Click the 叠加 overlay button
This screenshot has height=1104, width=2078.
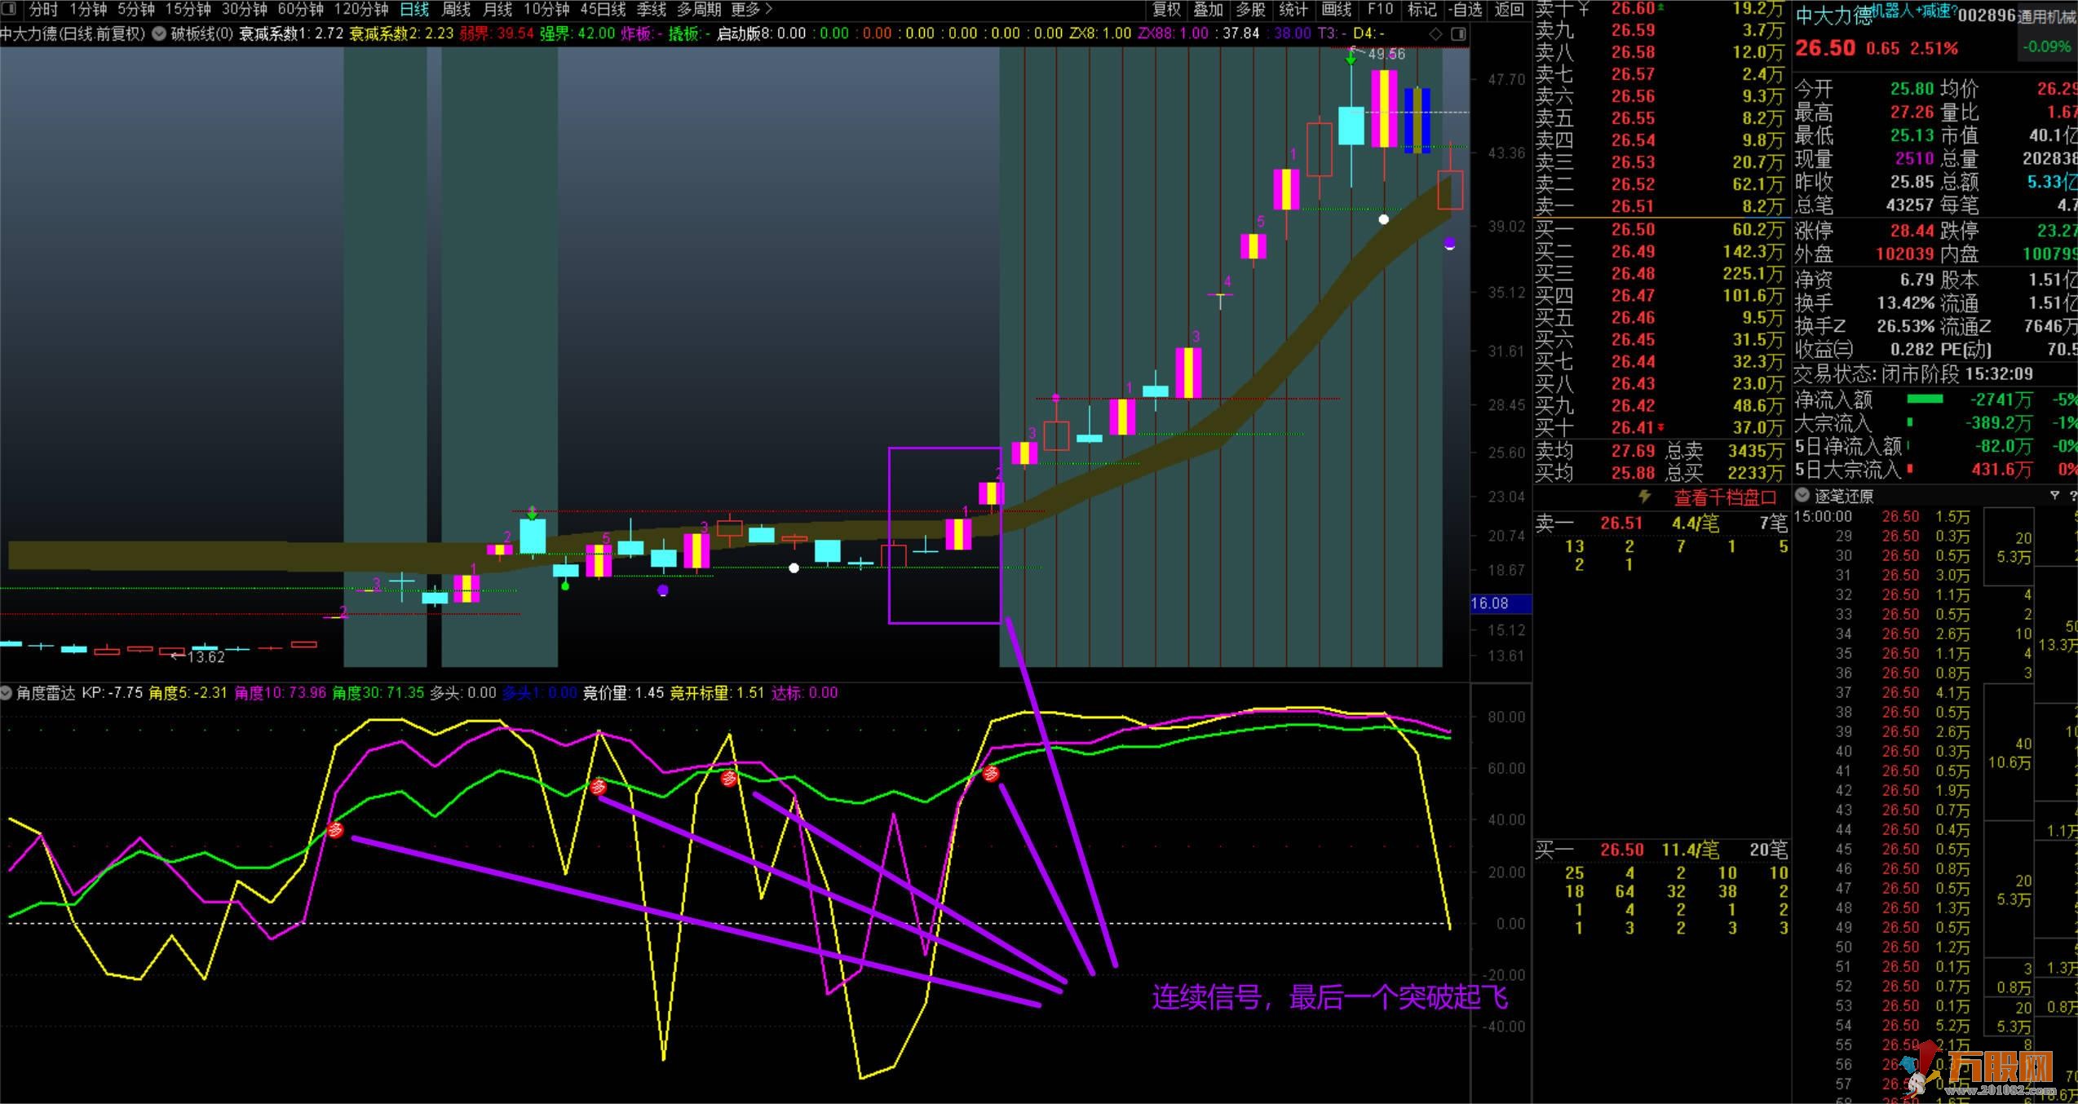[1209, 10]
